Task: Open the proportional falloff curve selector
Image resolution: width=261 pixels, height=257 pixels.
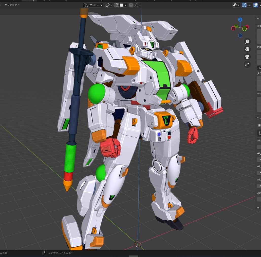Action: coord(138,5)
